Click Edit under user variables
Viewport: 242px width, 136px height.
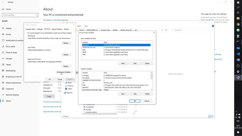[135, 63]
